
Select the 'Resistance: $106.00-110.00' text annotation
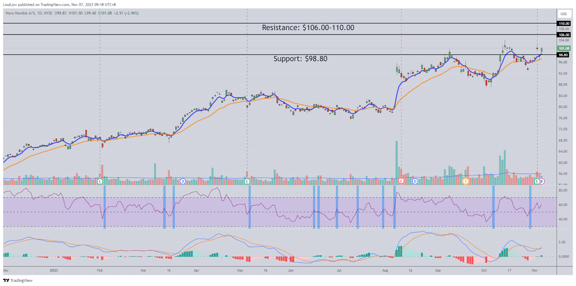[308, 28]
